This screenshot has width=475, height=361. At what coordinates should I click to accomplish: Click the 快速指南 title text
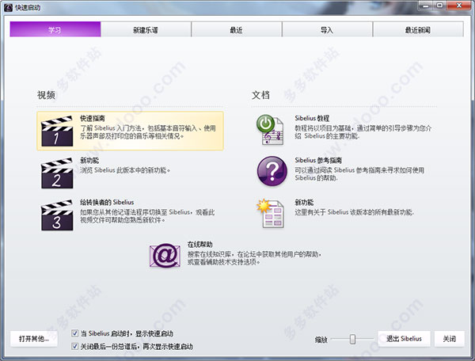93,118
